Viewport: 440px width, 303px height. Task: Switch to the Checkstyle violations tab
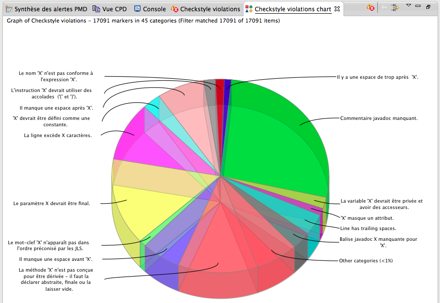[x=210, y=9]
